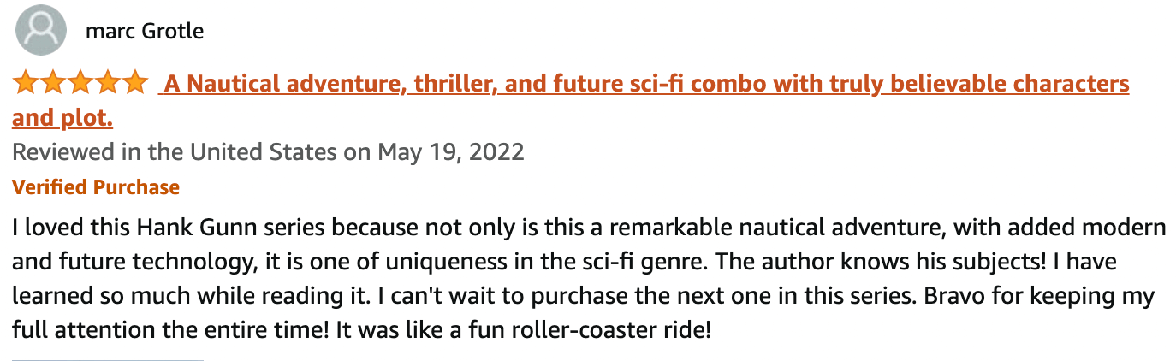Viewport: 1176px width, 361px height.
Task: Click marc Grotle's gray profile avatar
Action: coord(41,31)
